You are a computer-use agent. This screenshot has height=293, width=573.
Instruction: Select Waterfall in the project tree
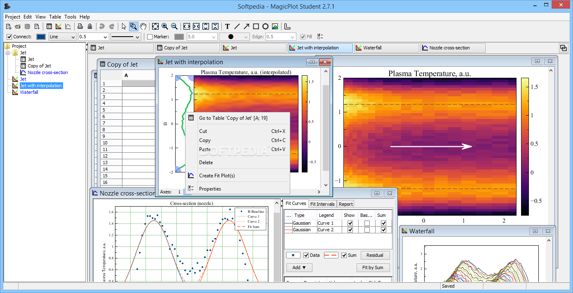(x=29, y=92)
